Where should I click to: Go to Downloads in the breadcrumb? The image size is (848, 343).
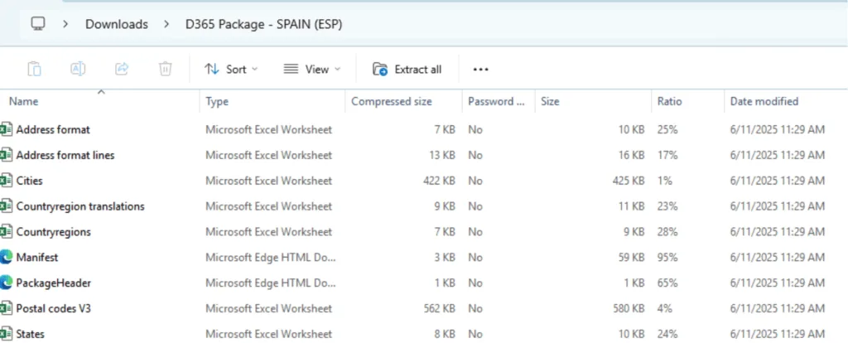click(x=116, y=24)
